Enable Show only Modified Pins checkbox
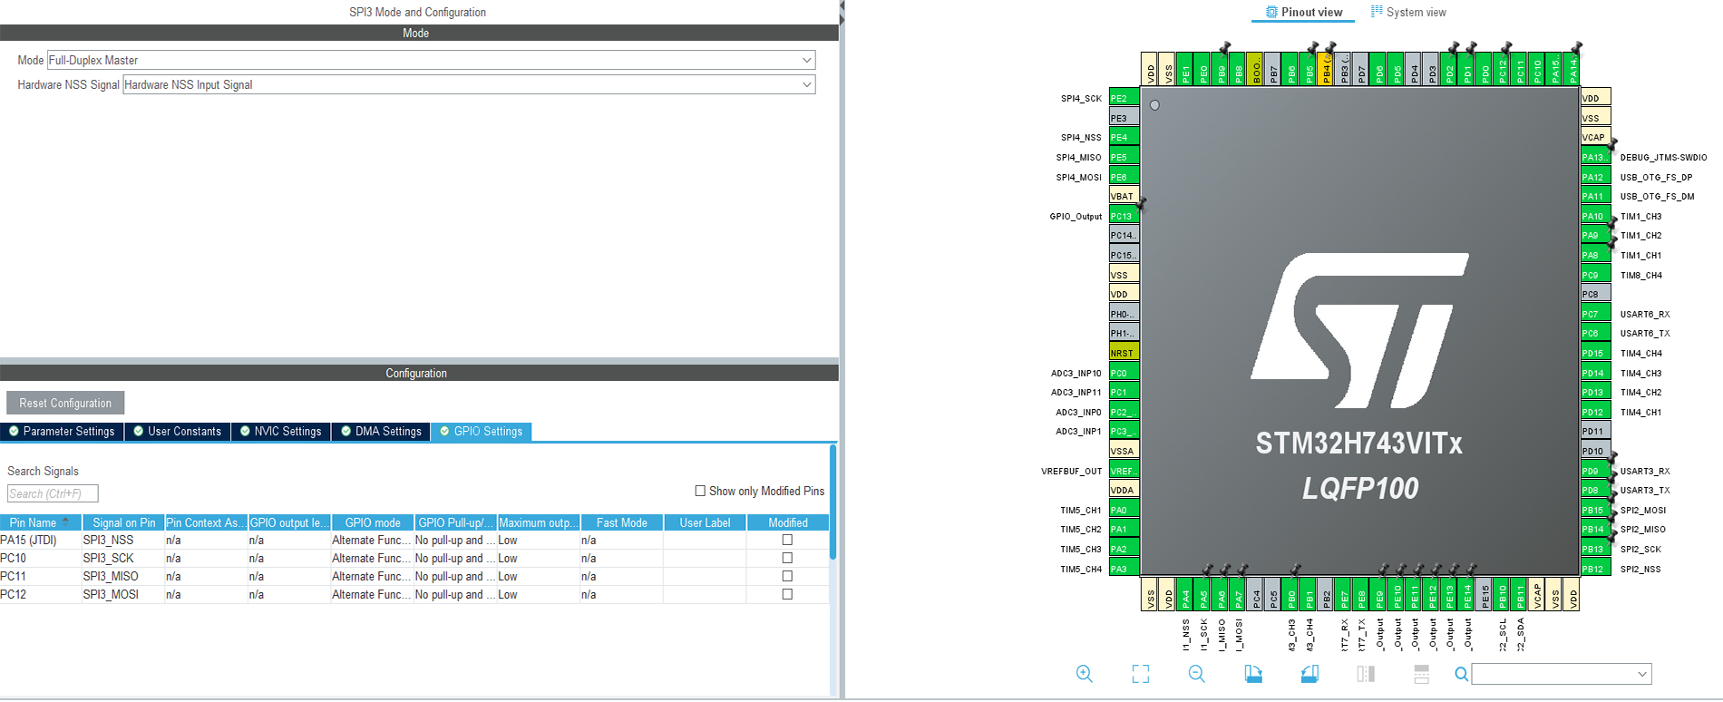This screenshot has height=702, width=1723. pos(700,491)
